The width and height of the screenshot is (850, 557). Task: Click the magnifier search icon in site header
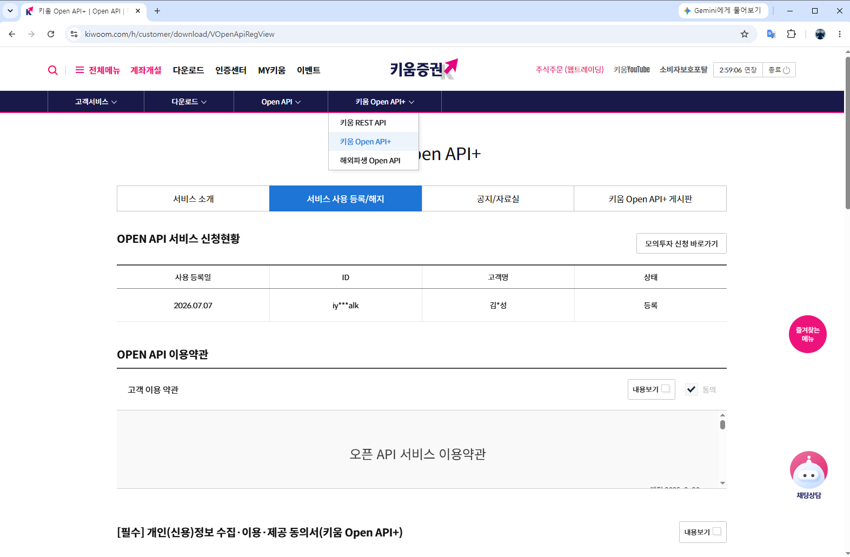(x=52, y=70)
